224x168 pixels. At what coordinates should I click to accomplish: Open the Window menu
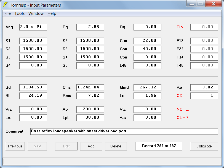click(x=36, y=13)
